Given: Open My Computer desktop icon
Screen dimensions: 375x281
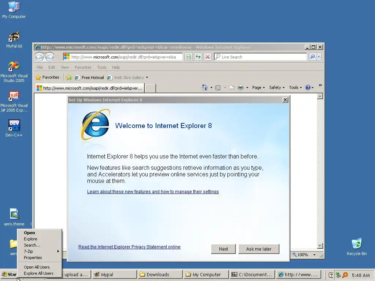Looking at the screenshot, I should (x=14, y=10).
